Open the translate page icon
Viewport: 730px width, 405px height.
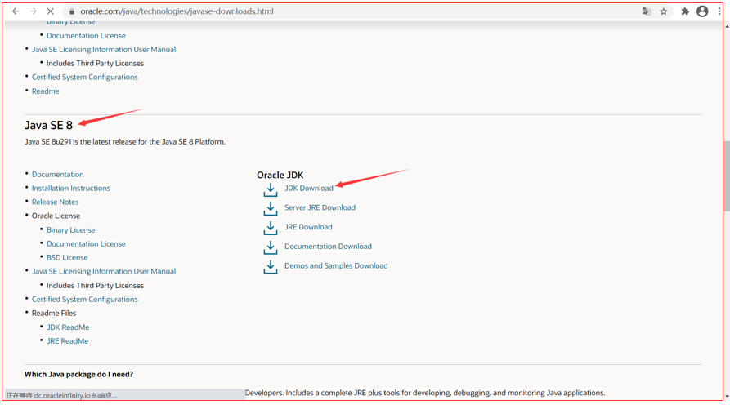click(x=646, y=11)
